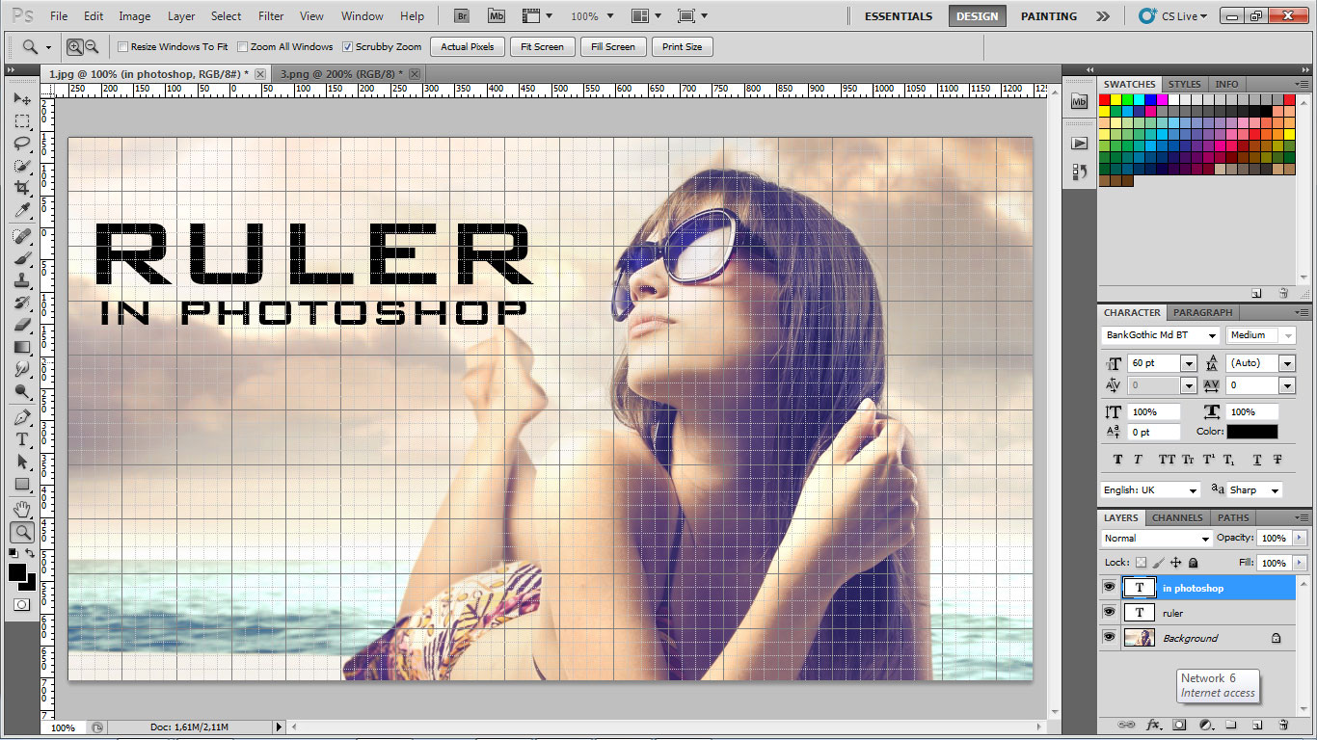Create a new layer group

click(x=1231, y=725)
